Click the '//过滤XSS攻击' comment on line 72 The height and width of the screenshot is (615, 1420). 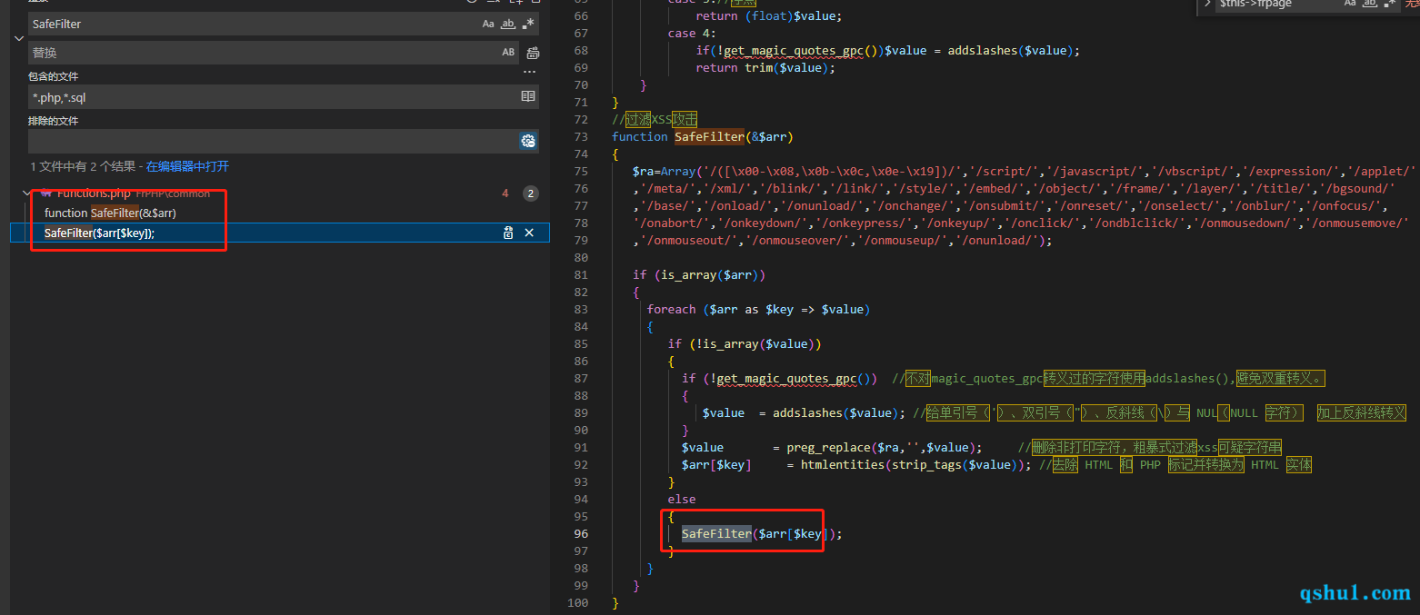pyautogui.click(x=655, y=119)
